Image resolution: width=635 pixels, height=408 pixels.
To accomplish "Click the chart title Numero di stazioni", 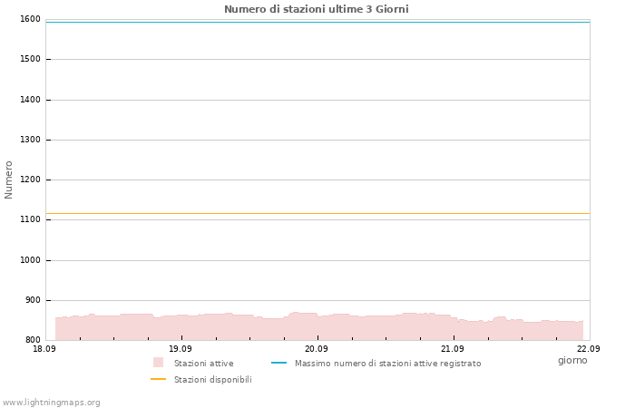I will point(317,9).
